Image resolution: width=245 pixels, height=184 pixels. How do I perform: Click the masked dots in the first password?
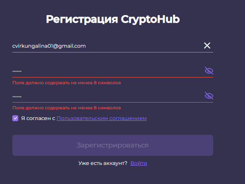[x=17, y=72]
